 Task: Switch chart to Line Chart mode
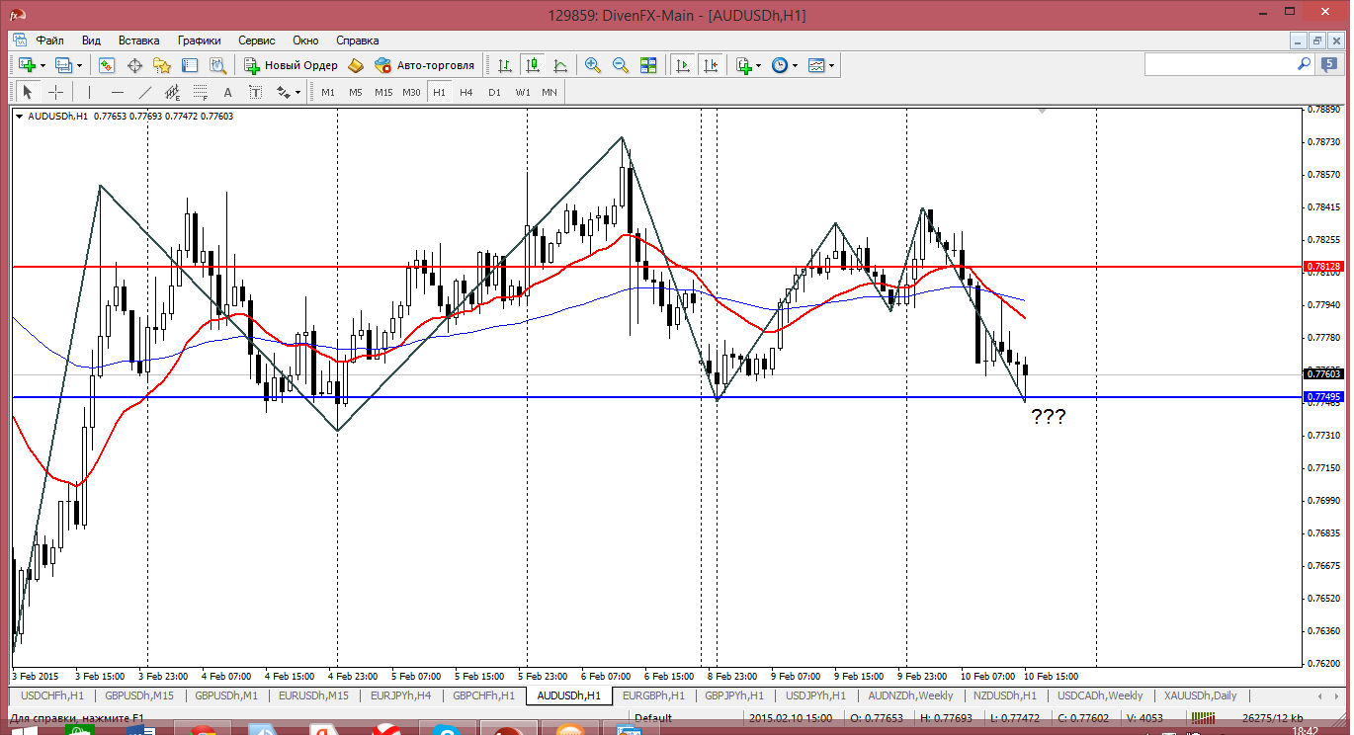click(x=560, y=65)
